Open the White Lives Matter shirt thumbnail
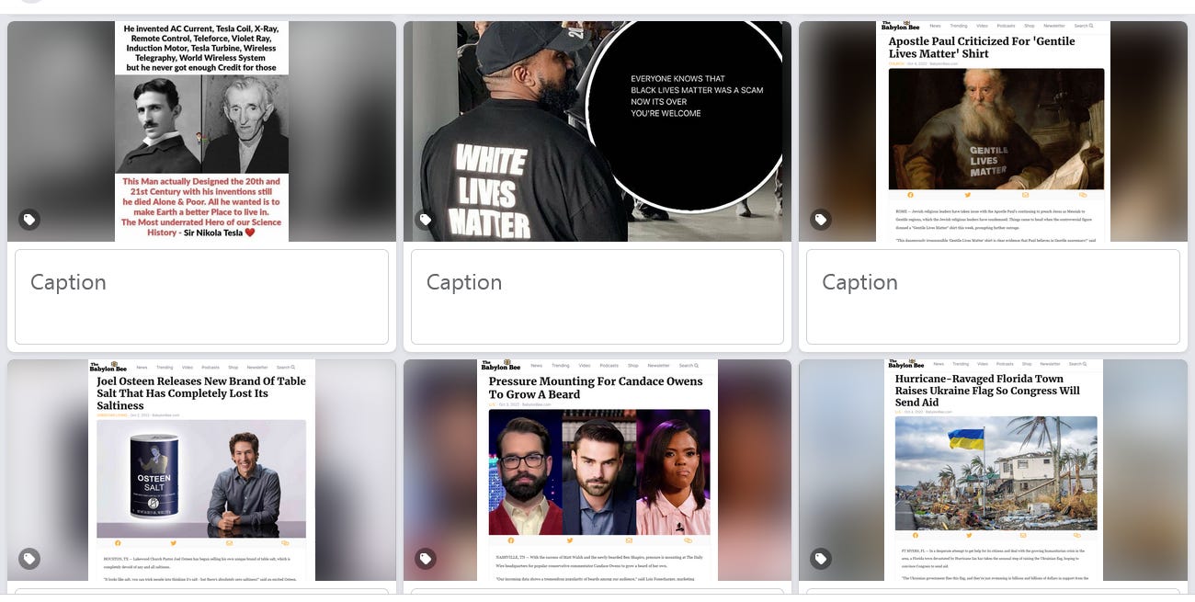 point(597,131)
